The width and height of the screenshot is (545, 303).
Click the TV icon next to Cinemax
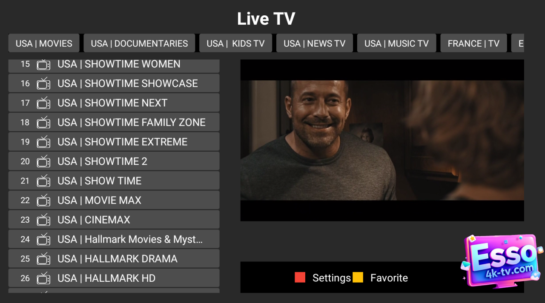[43, 220]
